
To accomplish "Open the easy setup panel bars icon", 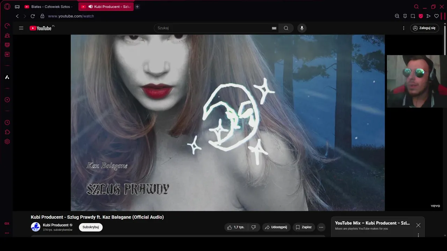I will 444,16.
